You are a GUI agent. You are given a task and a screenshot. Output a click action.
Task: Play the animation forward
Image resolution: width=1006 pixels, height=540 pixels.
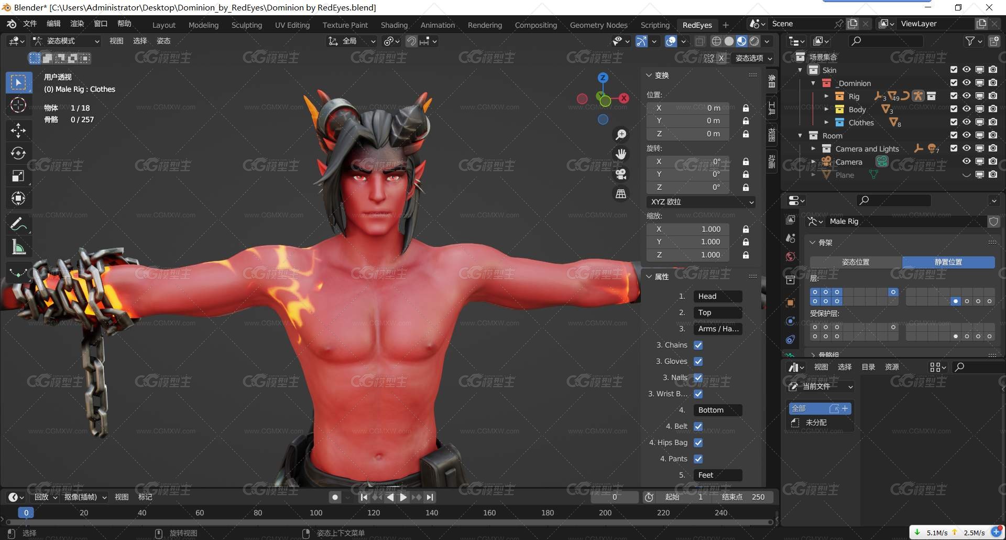pyautogui.click(x=403, y=497)
